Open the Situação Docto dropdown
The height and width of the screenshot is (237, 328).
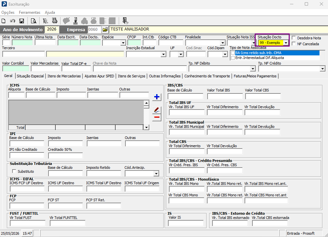click(x=286, y=43)
